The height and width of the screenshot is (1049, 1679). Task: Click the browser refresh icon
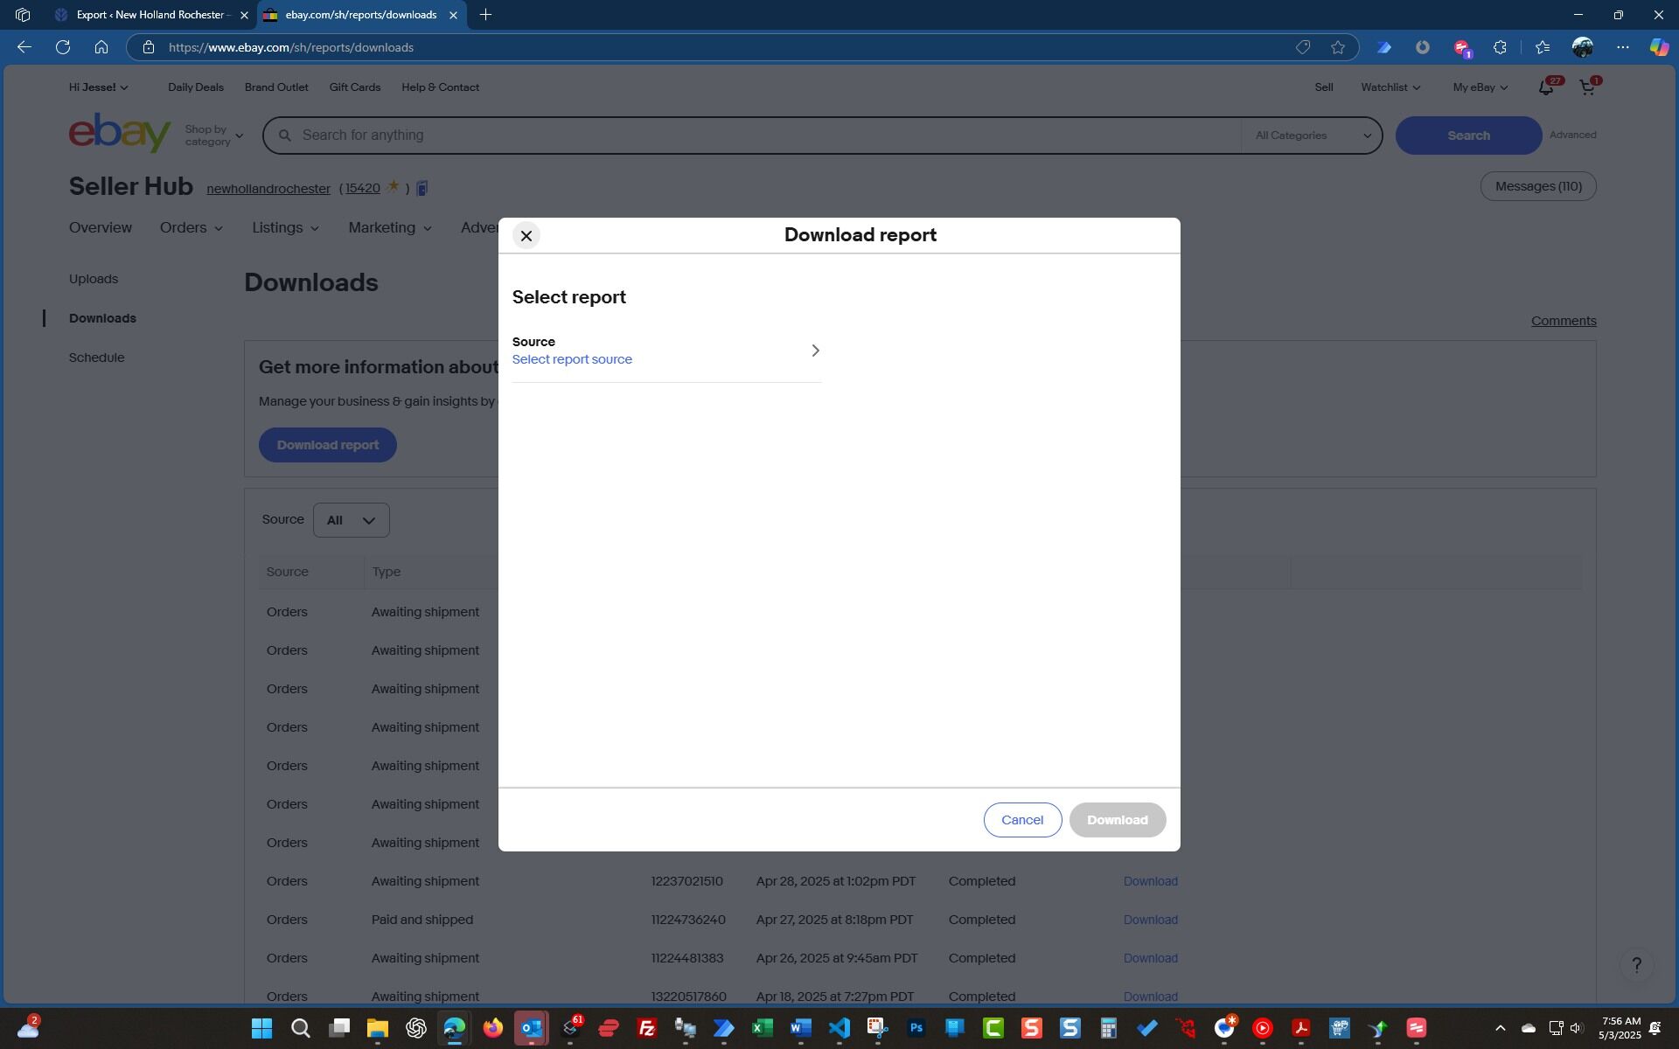(63, 47)
